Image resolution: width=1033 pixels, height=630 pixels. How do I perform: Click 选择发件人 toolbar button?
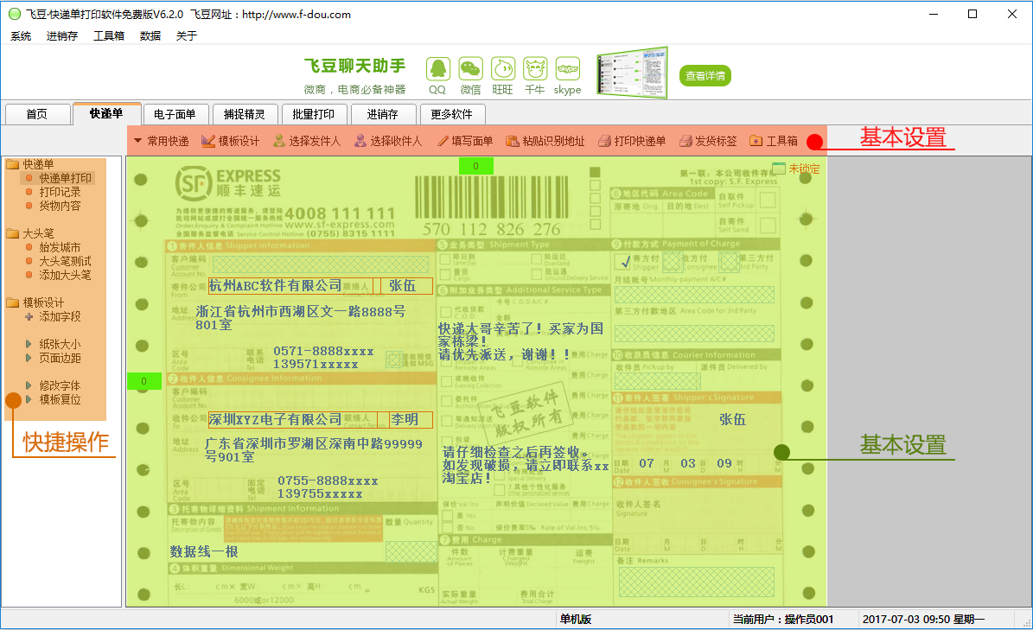point(307,141)
